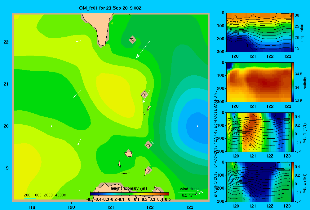Click the vel. N color scale bar
The image size is (310, 210).
293,132
